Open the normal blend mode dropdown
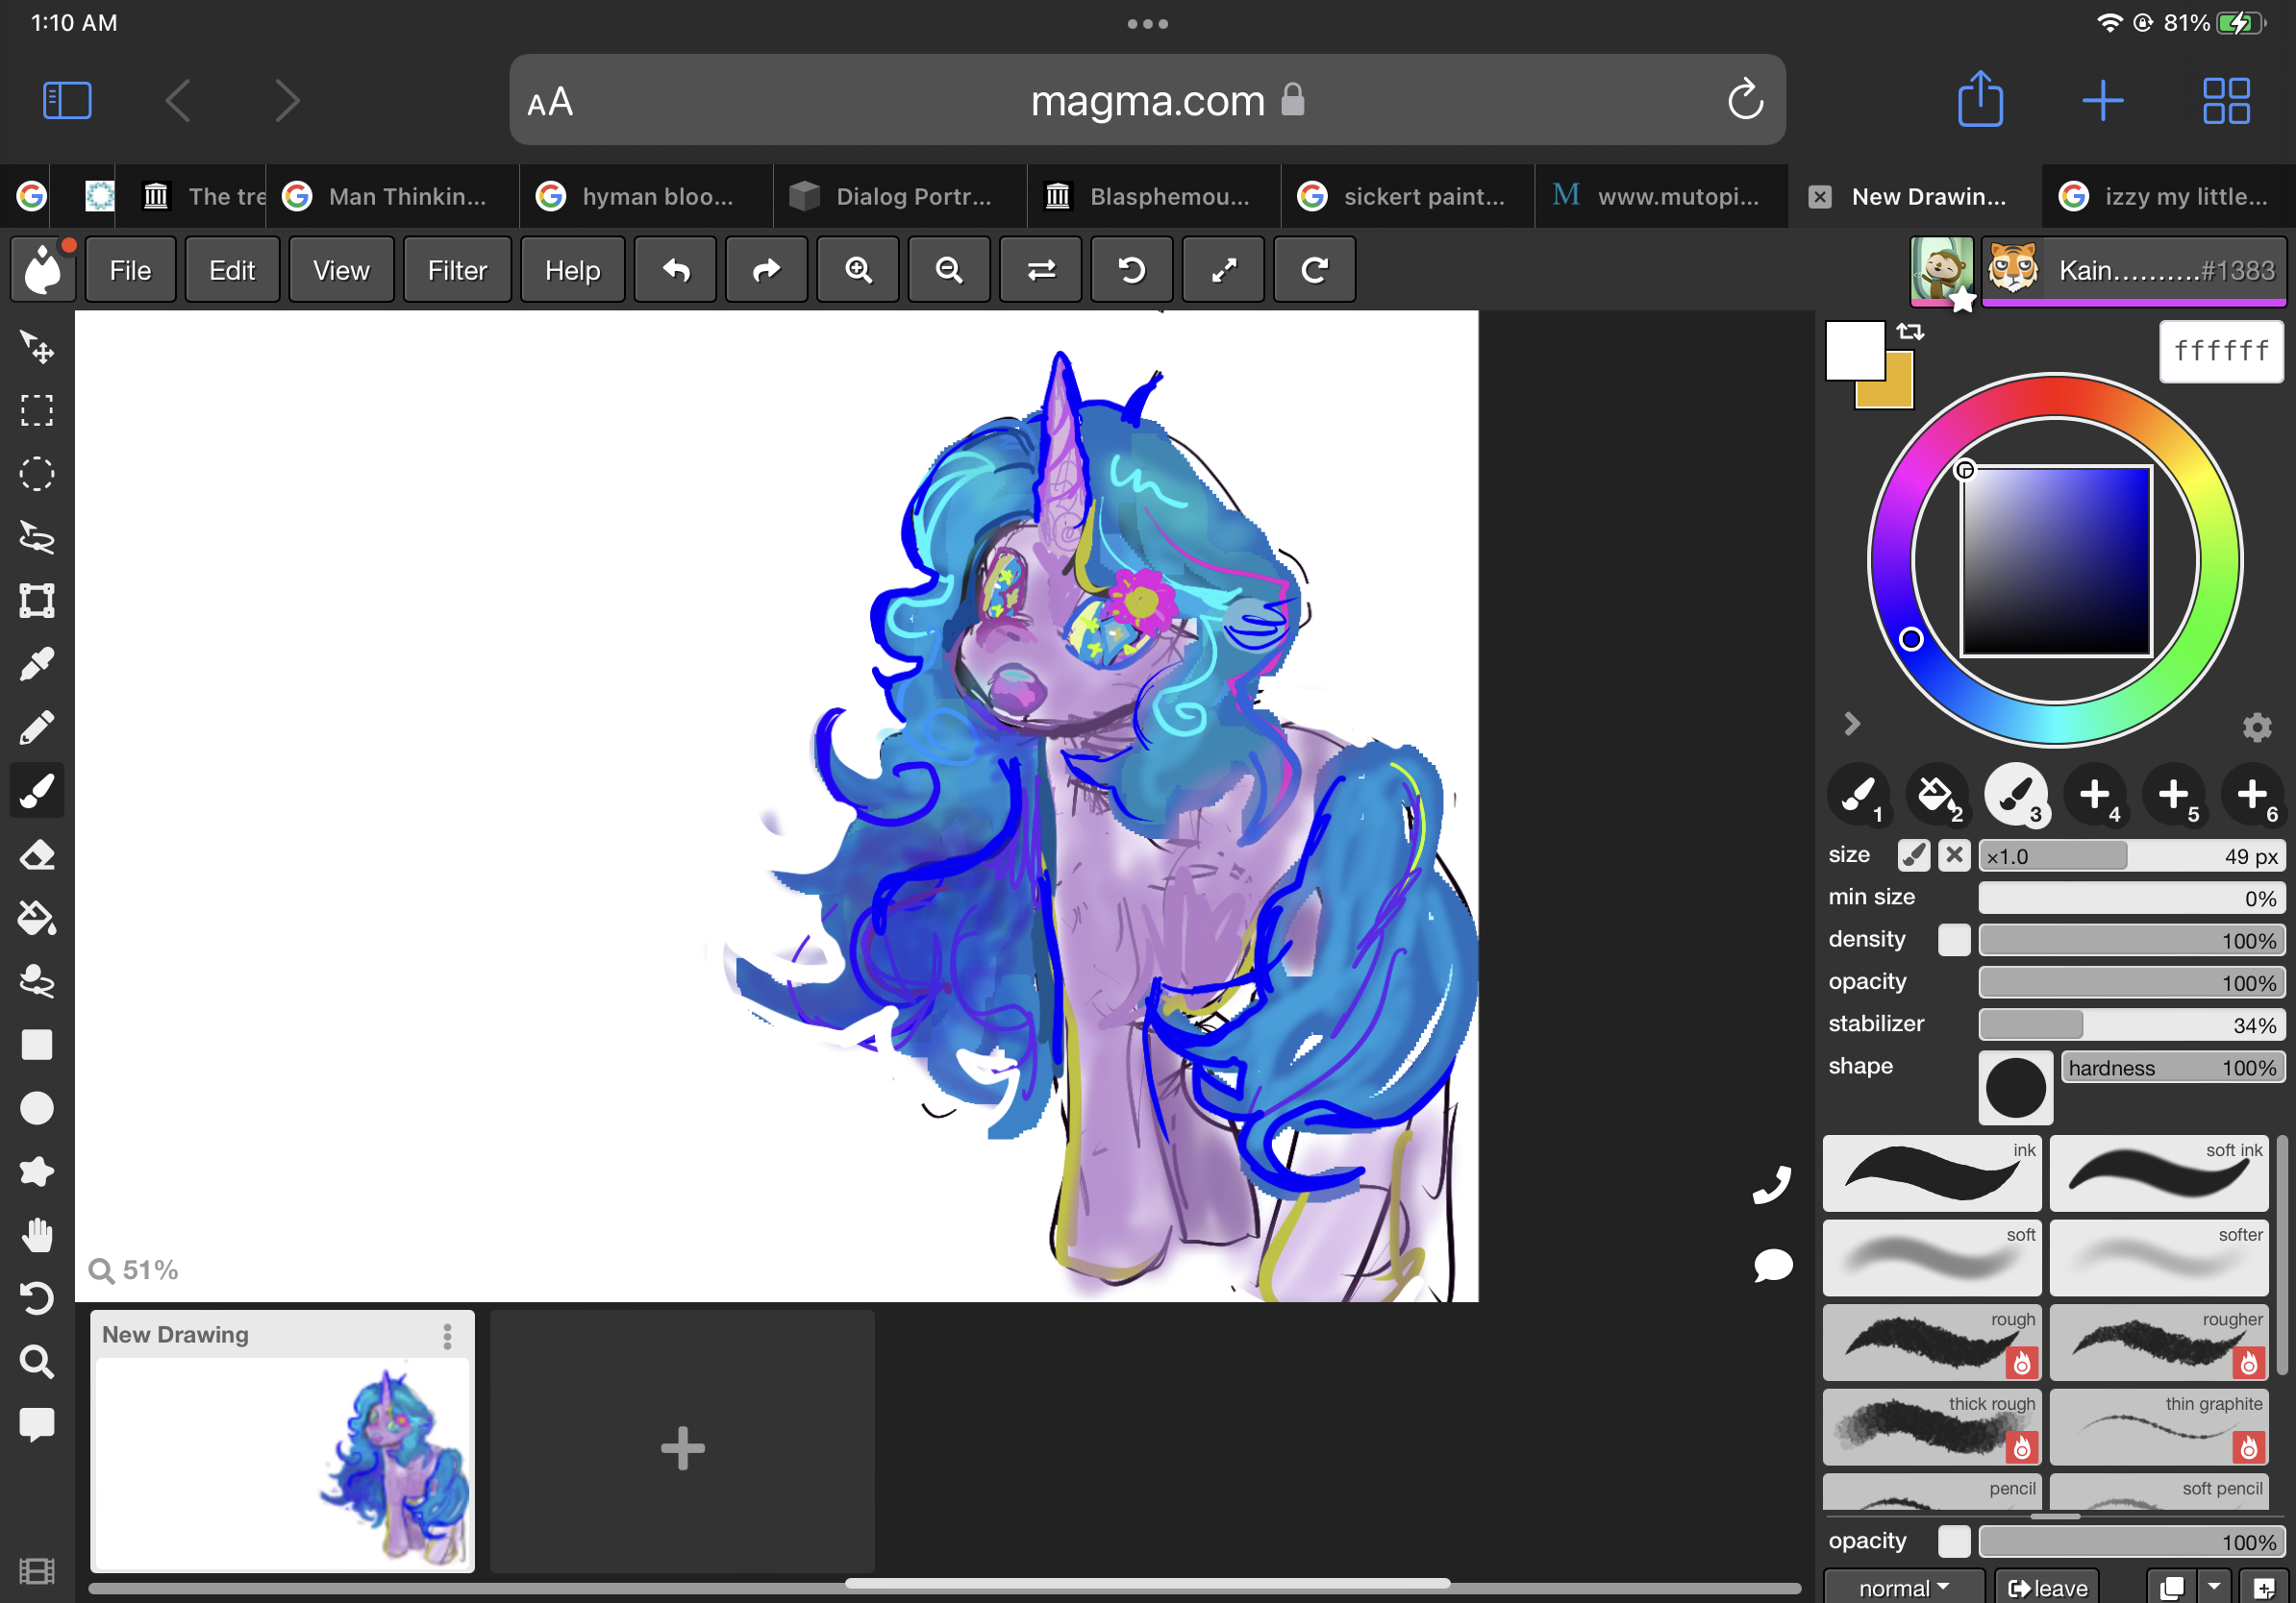This screenshot has width=2296, height=1603. [x=1903, y=1587]
